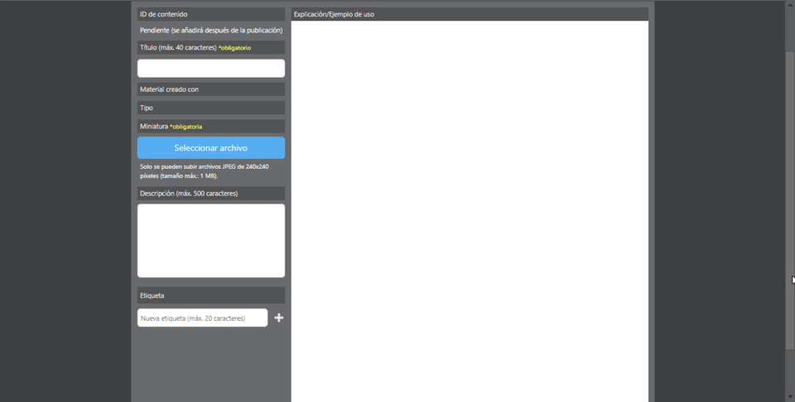Viewport: 795px width, 402px height.
Task: Click the Etiqueta section header
Action: (x=211, y=295)
